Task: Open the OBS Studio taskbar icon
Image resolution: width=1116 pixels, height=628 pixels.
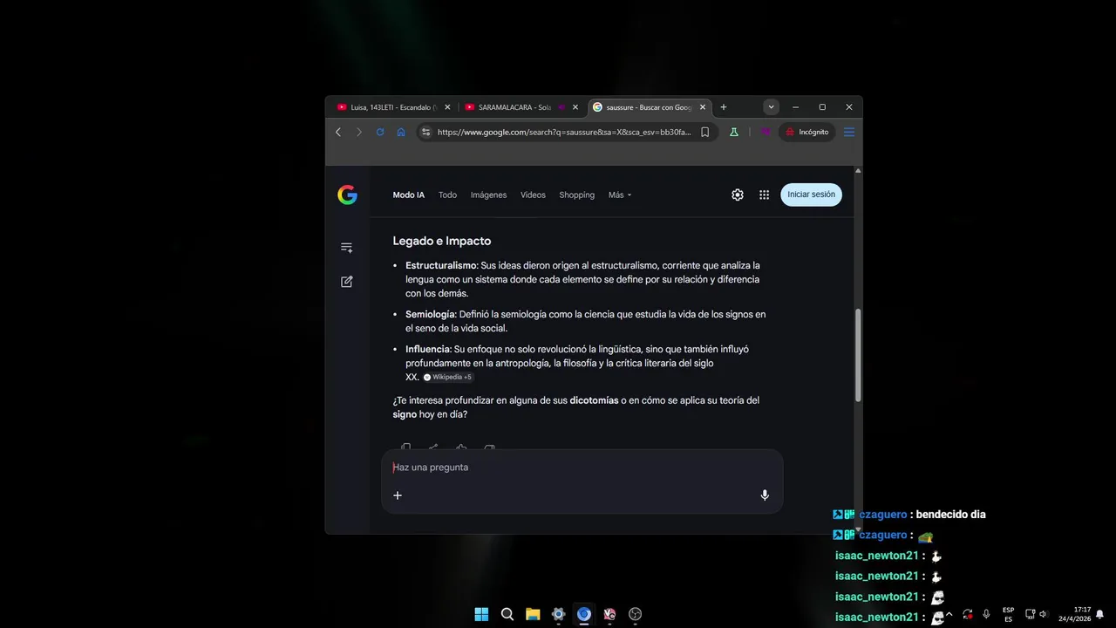Action: pyautogui.click(x=636, y=614)
